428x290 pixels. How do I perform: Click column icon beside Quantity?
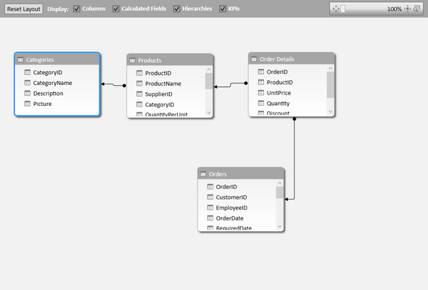coord(261,103)
